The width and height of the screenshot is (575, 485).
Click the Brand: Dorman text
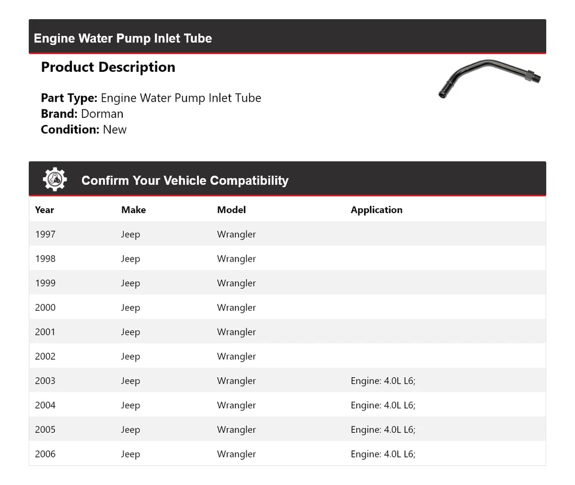point(82,114)
